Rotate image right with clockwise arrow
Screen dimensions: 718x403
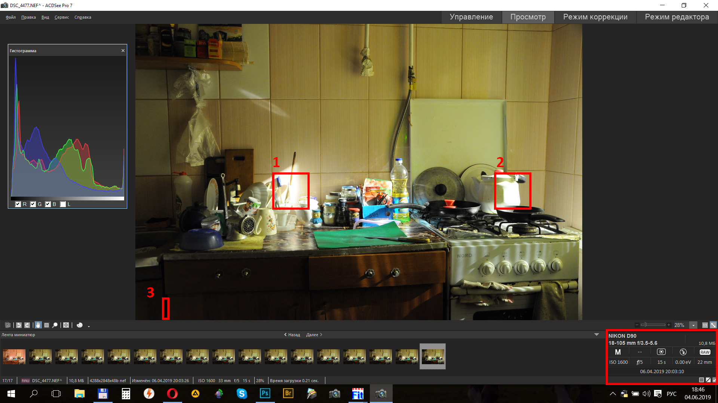(x=27, y=325)
